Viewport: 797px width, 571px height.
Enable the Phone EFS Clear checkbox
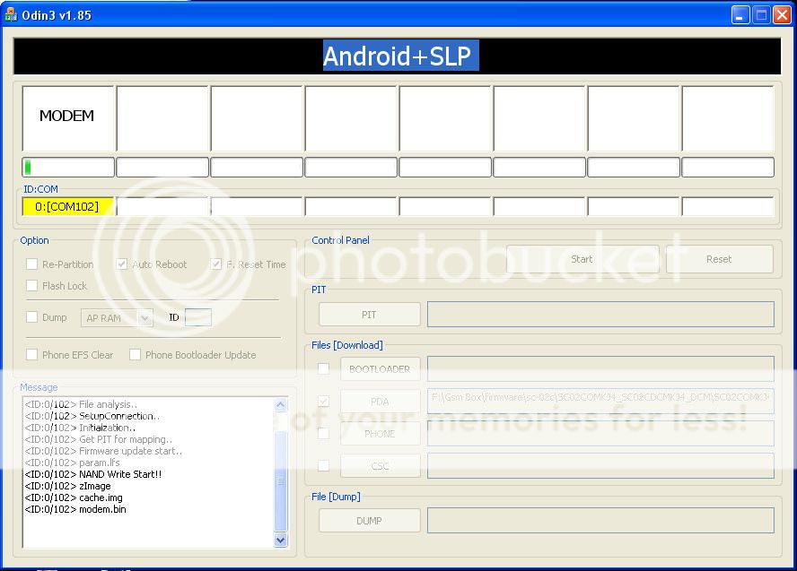[32, 355]
